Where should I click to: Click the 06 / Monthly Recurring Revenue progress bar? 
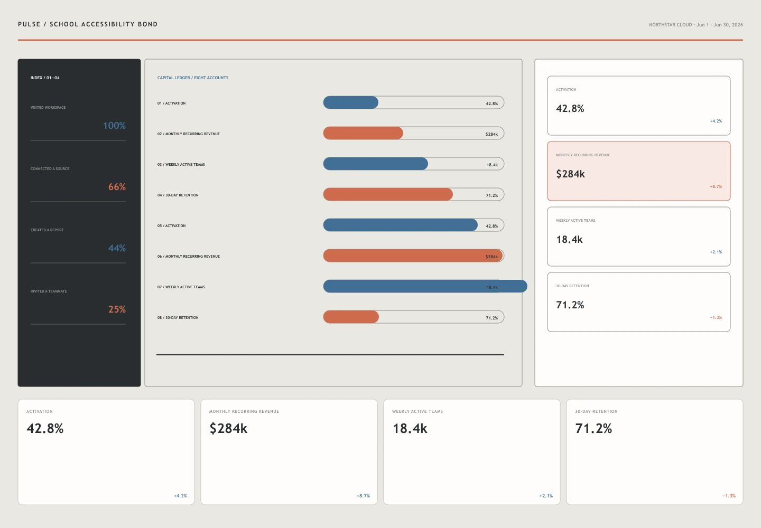click(414, 256)
